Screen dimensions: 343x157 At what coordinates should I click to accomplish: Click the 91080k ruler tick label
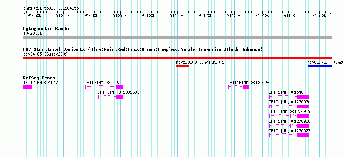point(91,16)
